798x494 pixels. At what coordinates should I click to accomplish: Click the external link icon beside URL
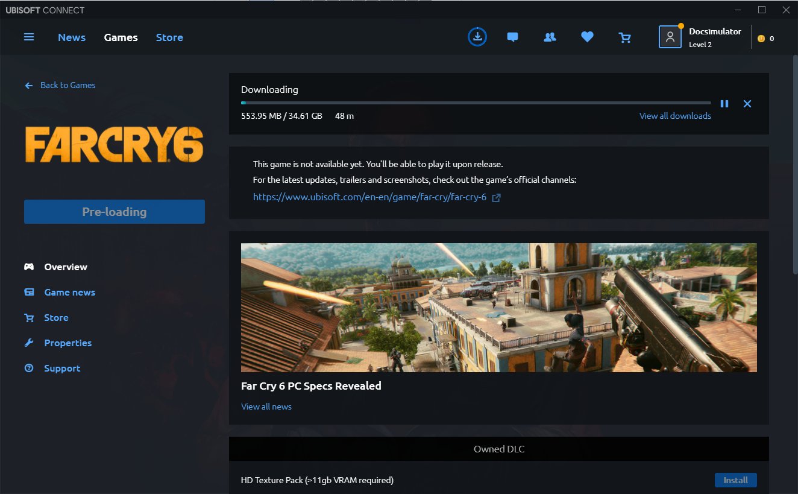[496, 197]
